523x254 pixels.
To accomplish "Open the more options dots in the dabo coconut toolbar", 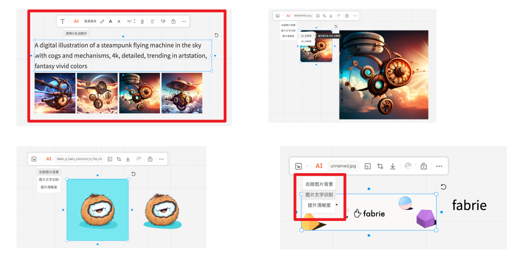I will 161,159.
